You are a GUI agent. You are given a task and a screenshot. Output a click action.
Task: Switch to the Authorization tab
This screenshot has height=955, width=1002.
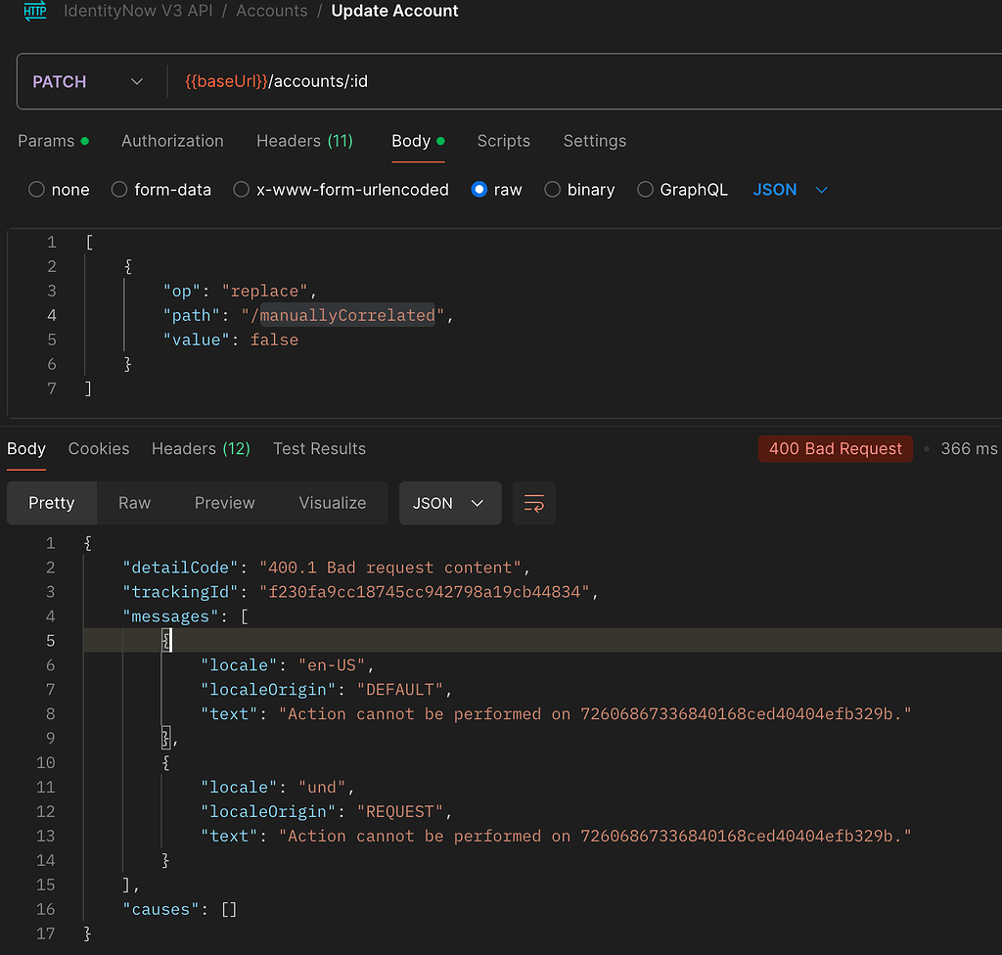point(171,141)
